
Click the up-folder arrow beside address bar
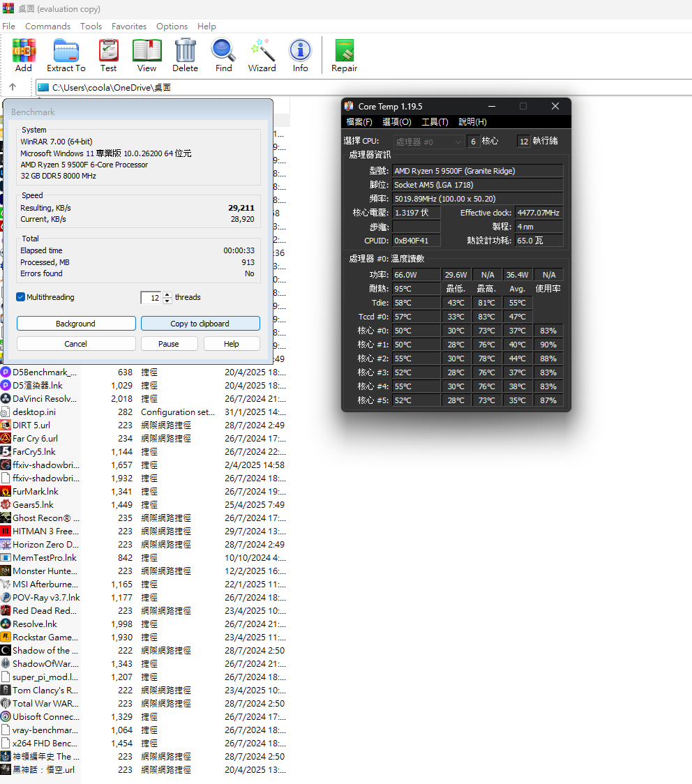click(13, 87)
